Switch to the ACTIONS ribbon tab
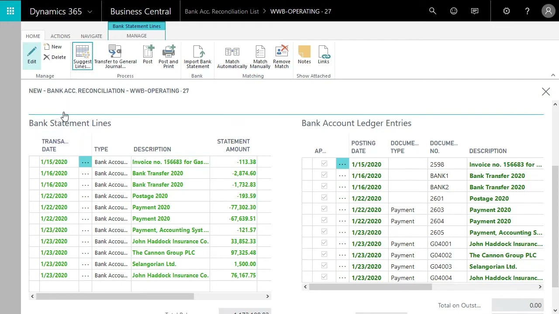The width and height of the screenshot is (559, 314). [x=60, y=36]
